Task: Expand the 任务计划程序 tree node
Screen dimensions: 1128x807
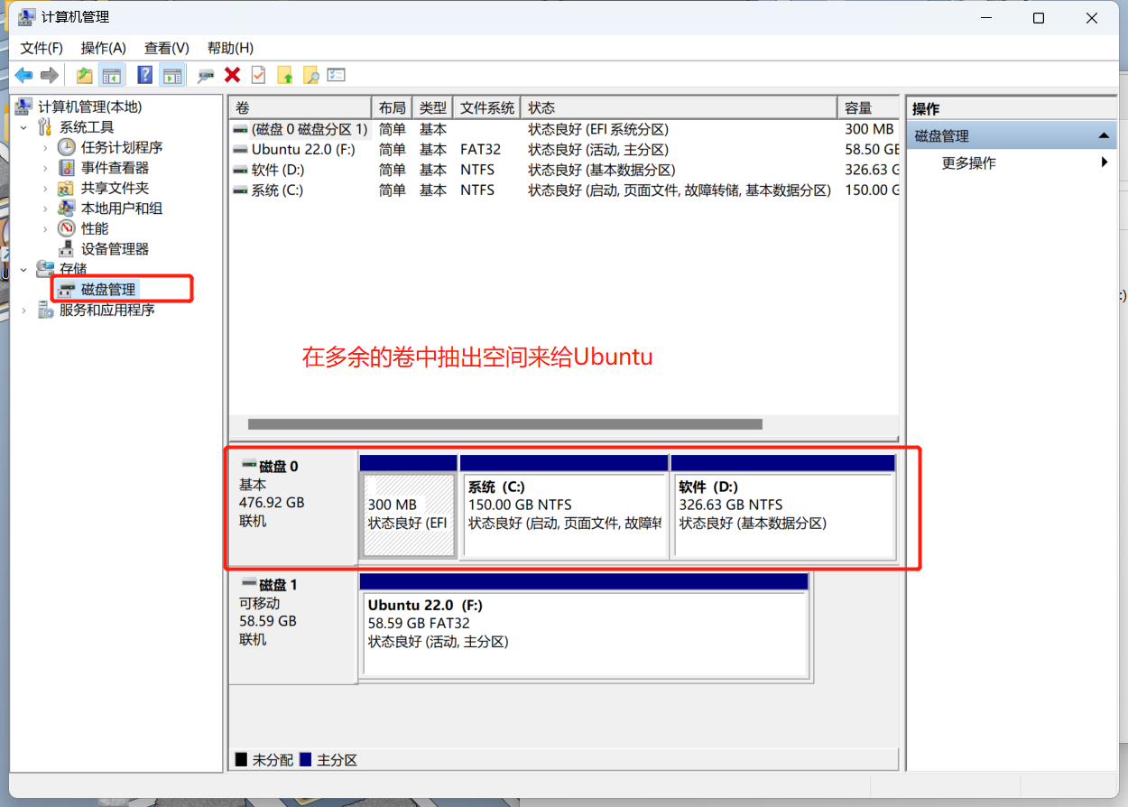Action: tap(45, 147)
